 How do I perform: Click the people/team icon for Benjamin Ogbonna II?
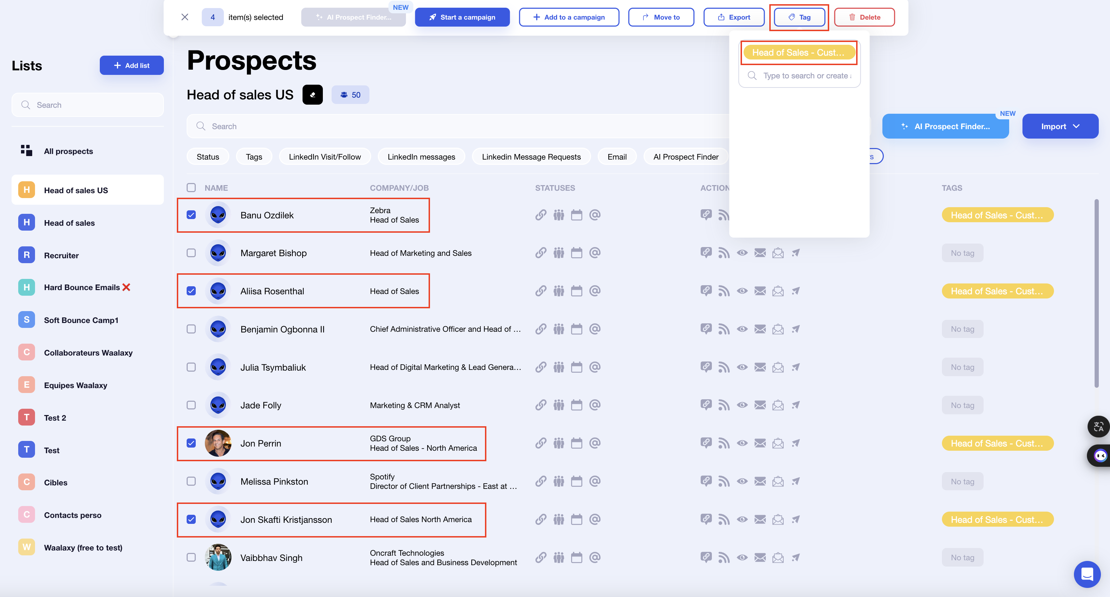click(558, 329)
